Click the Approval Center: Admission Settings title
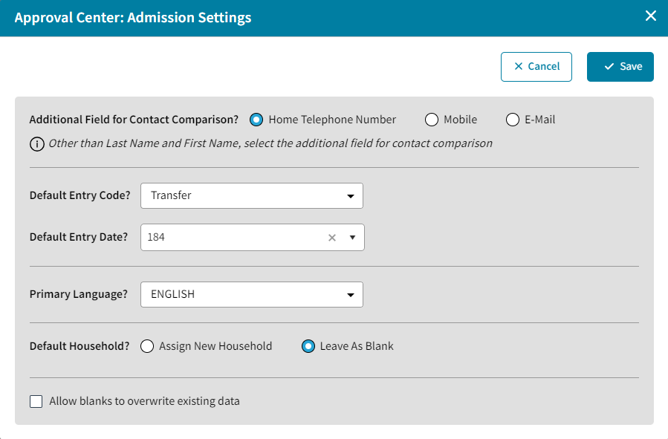The height and width of the screenshot is (439, 668). [x=133, y=18]
